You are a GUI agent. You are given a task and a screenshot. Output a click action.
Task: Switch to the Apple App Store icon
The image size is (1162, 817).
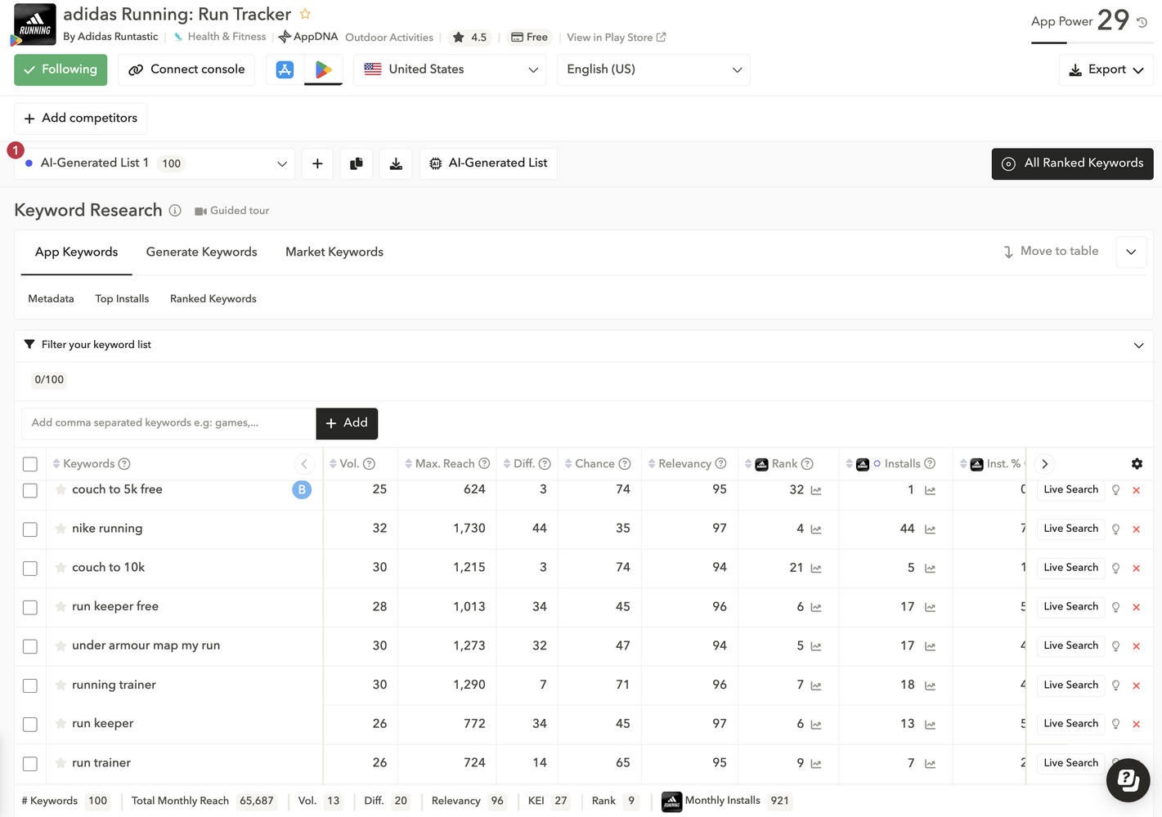pos(285,69)
